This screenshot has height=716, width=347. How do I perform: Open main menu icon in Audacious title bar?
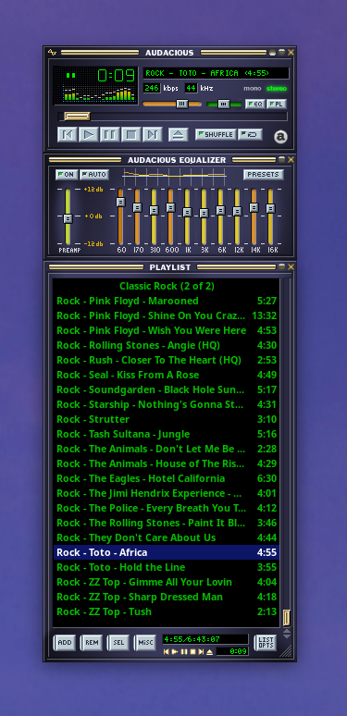coord(52,53)
